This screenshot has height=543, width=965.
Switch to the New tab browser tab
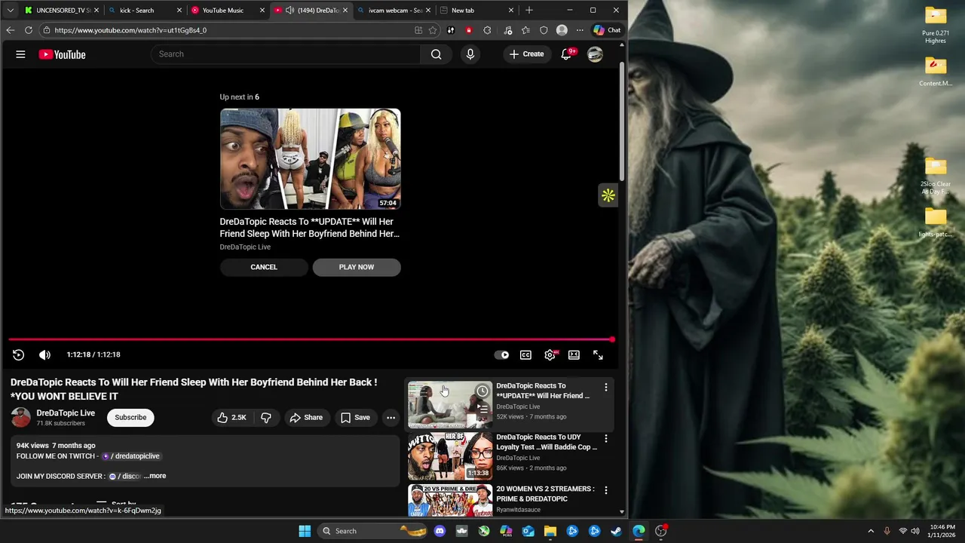click(475, 11)
